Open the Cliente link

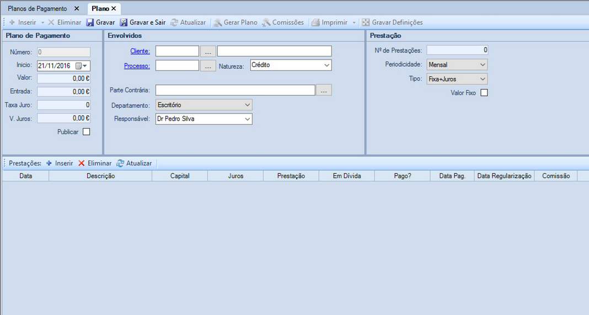click(140, 51)
